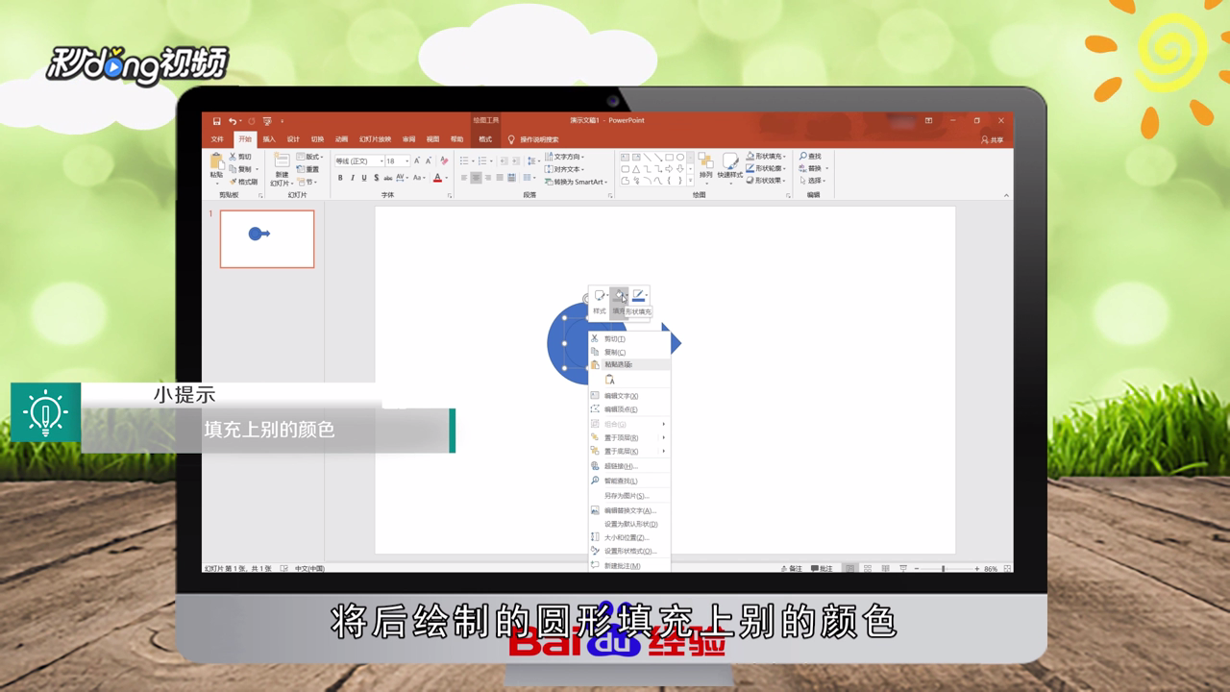Click the Comments (批注) status bar button

[822, 569]
